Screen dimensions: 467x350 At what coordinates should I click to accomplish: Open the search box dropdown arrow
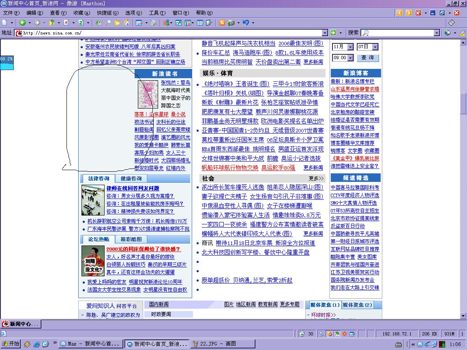437,33
